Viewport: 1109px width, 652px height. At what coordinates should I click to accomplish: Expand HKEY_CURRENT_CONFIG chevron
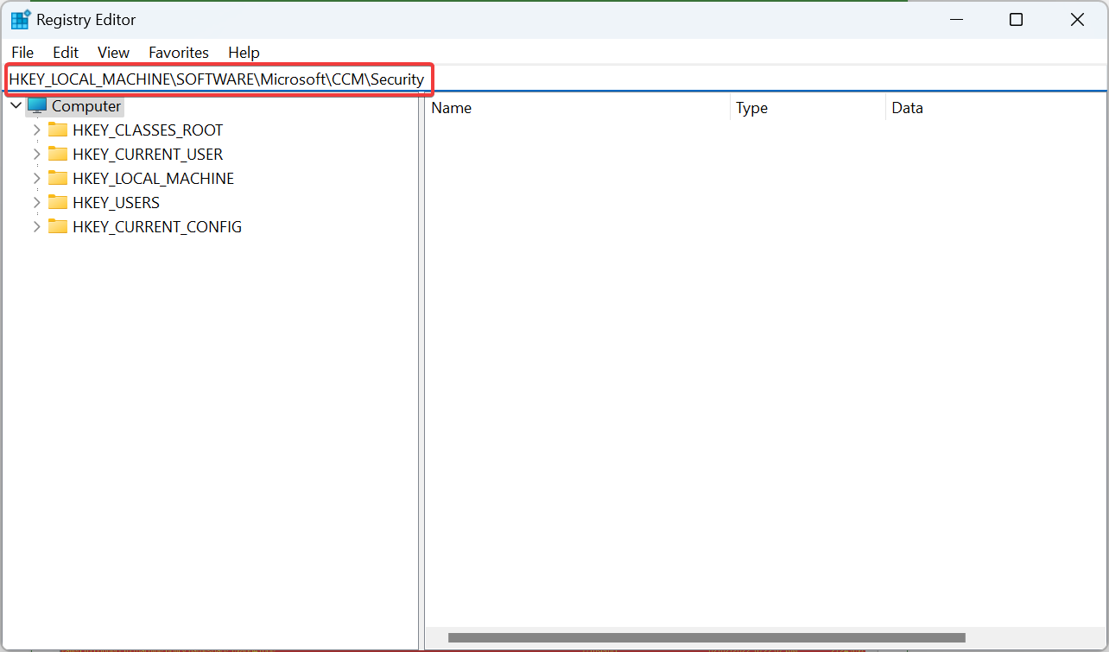(x=36, y=227)
